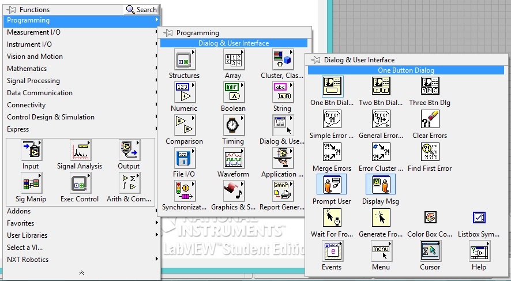This screenshot has width=511, height=281.
Task: Open the Express Input palette
Action: coord(31,150)
